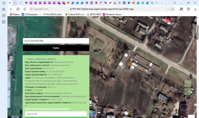Open the Яндекс bookmark
Viewport: 199px width, 118px height.
[x=15, y=14]
